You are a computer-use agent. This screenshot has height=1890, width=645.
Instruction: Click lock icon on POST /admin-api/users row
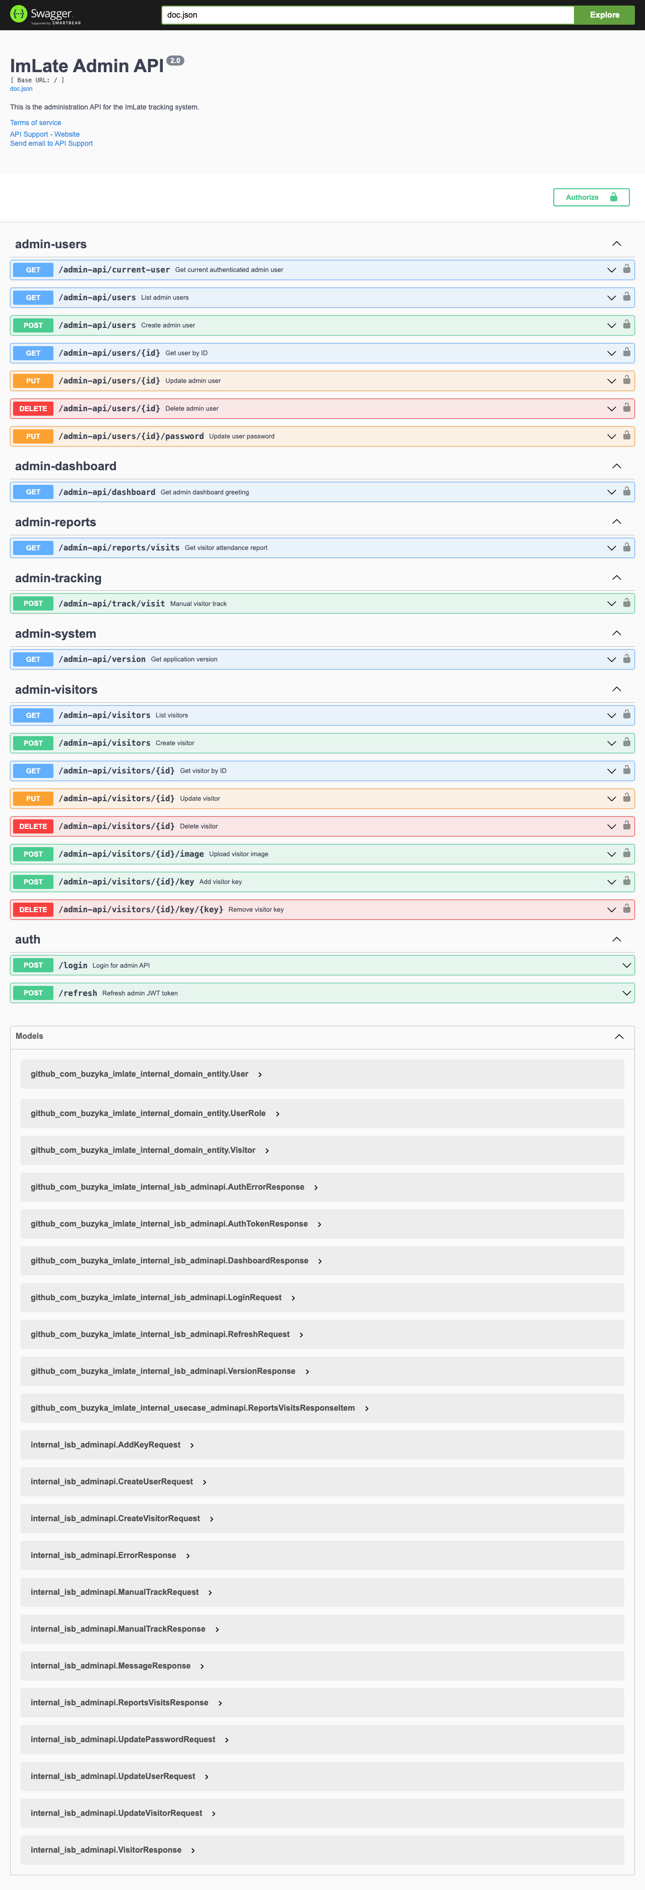(627, 324)
